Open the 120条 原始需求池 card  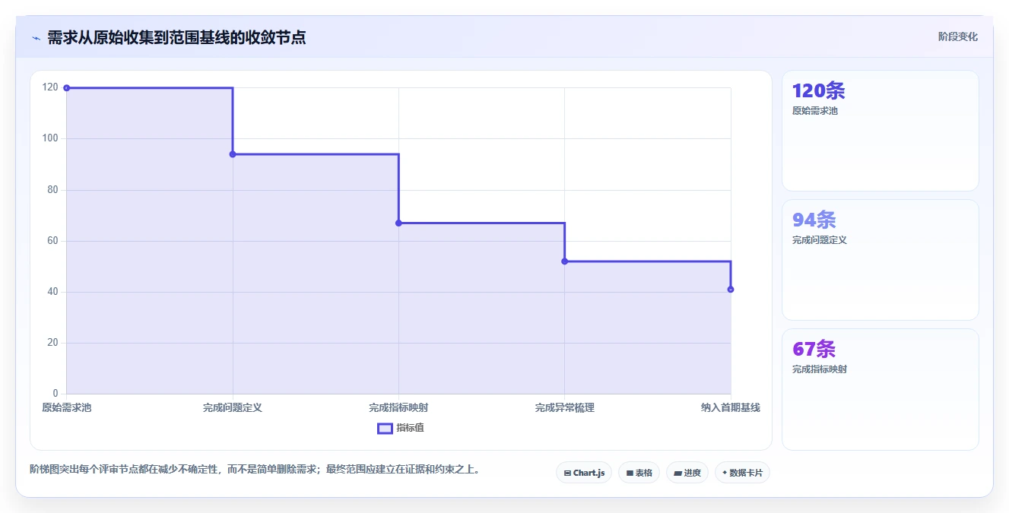pyautogui.click(x=880, y=131)
